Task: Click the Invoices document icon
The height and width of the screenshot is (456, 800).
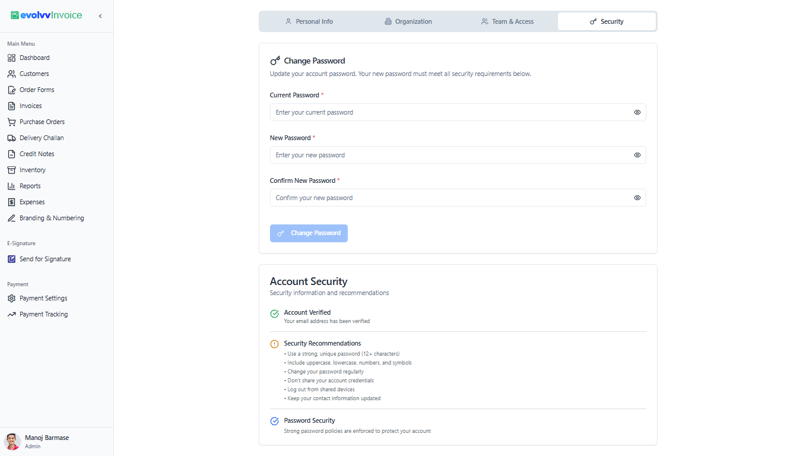Action: coord(11,106)
